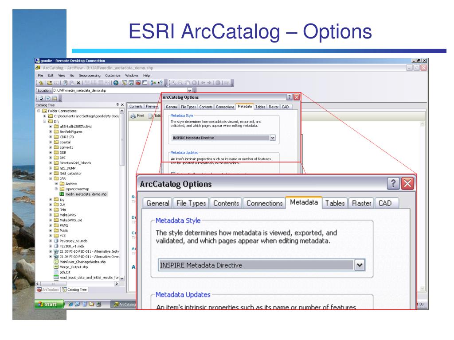Click the Copy icon in the toolbar
The image size is (454, 340).
(65, 83)
